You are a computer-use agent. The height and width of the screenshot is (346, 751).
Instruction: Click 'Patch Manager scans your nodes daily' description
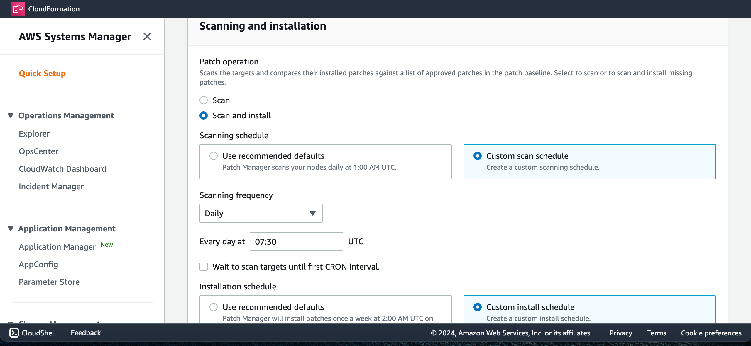click(x=309, y=167)
